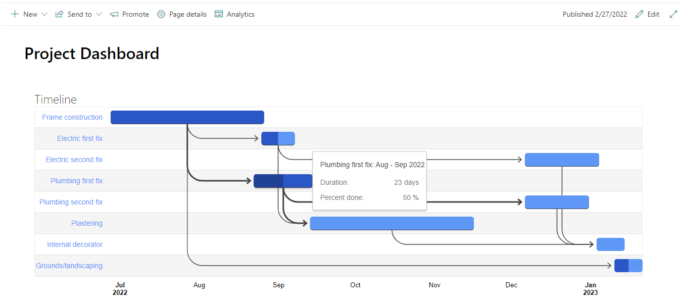Click the Promote megaphone icon

[x=114, y=14]
